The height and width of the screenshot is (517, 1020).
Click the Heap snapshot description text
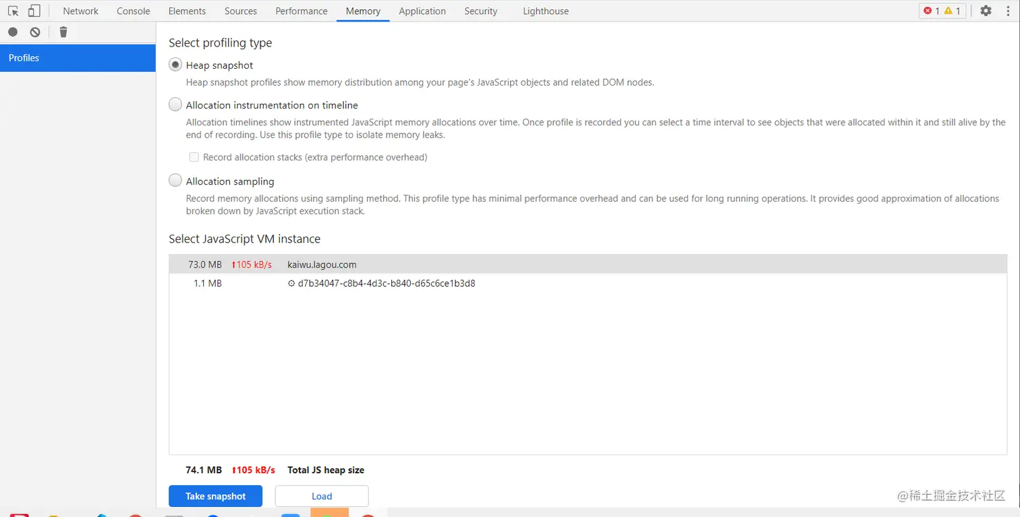coord(420,82)
